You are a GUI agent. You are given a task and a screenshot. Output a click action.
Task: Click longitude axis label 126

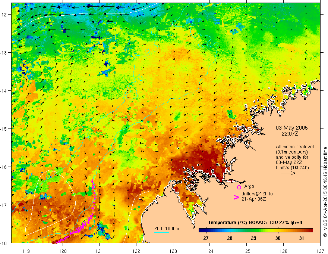click(x=283, y=251)
